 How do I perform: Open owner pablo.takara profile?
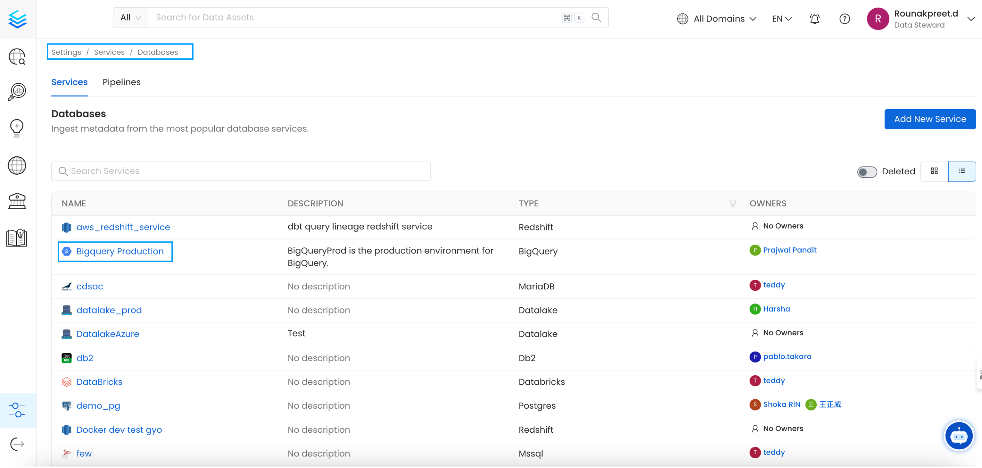pos(787,357)
